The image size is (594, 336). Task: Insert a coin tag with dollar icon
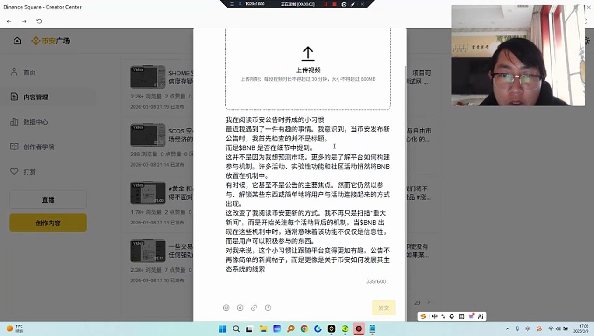pyautogui.click(x=240, y=308)
